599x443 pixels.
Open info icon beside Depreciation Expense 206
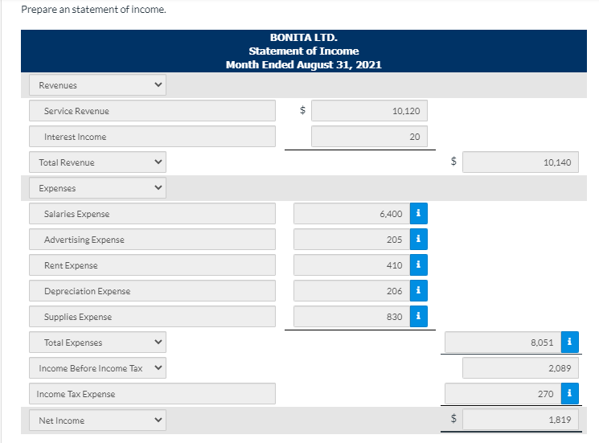tap(419, 290)
